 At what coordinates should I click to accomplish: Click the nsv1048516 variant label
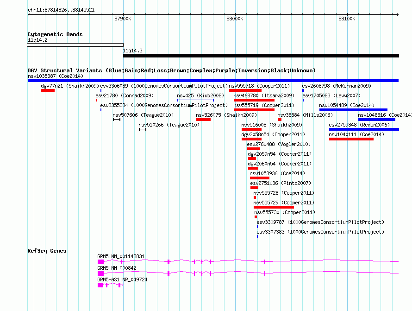(x=385, y=115)
